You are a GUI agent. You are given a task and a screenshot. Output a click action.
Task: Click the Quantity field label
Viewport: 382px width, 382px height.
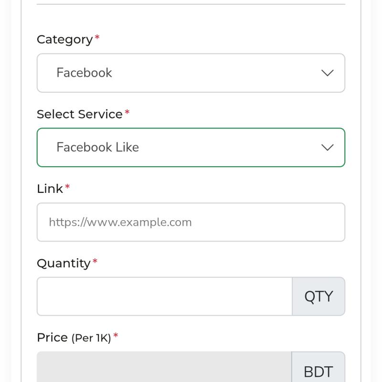64,264
